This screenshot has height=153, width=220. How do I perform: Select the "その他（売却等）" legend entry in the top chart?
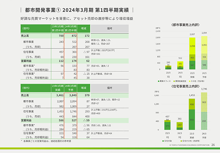tap(197, 81)
